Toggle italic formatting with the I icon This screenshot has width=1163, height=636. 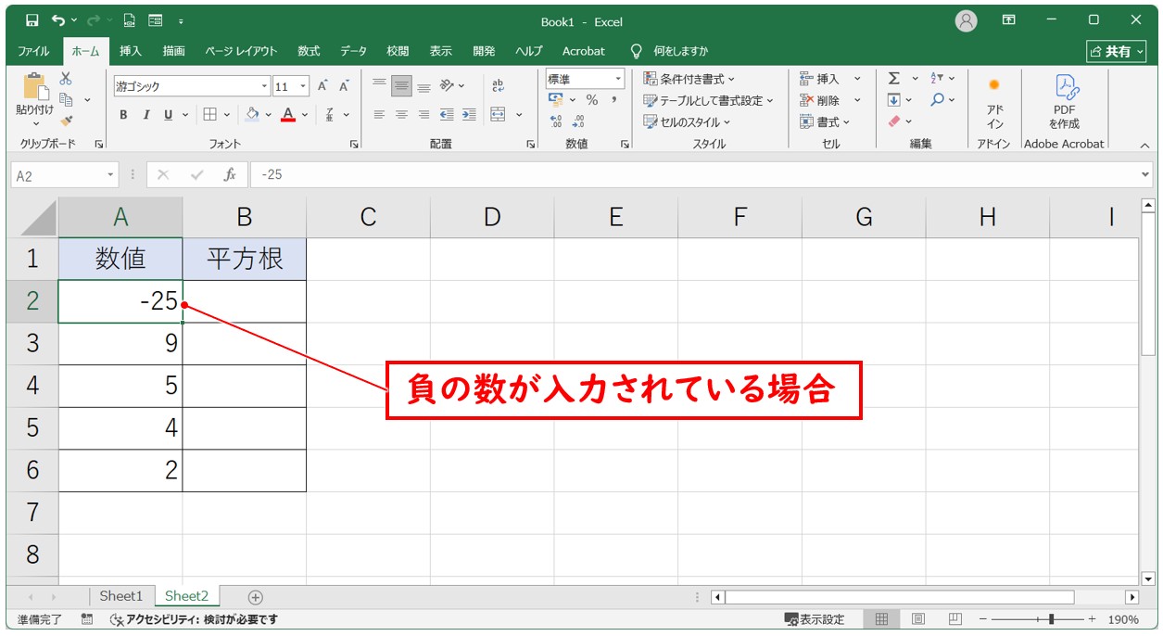(145, 115)
